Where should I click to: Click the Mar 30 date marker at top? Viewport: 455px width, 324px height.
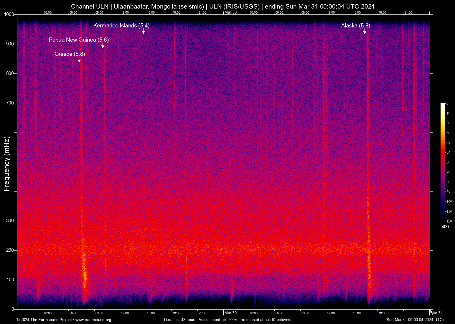click(230, 12)
